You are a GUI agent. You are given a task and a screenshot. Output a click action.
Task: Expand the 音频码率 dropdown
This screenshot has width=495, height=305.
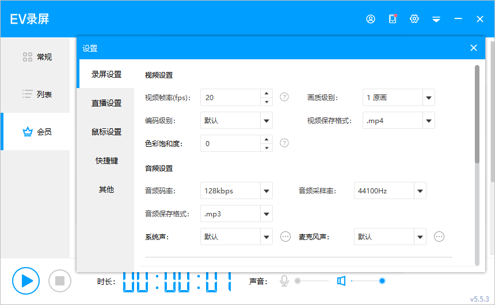pos(266,190)
